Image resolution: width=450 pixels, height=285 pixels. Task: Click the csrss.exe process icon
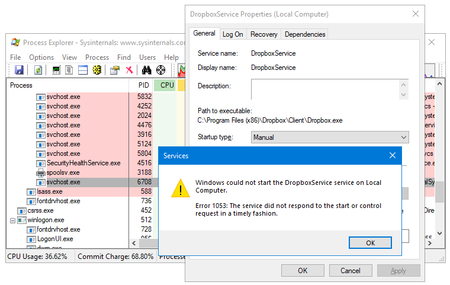pyautogui.click(x=22, y=211)
